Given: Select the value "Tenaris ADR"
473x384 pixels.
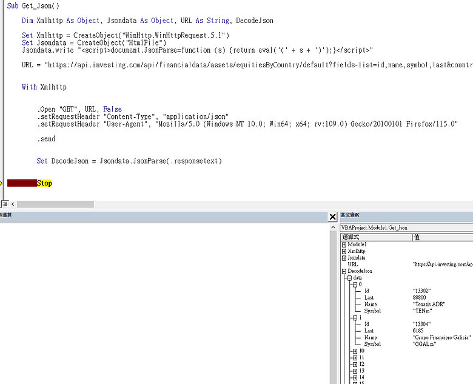Looking at the screenshot, I should coord(429,305).
